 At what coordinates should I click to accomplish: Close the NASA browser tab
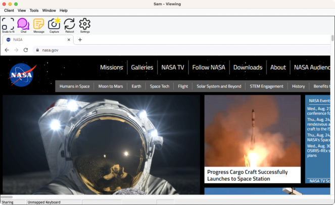pyautogui.click(x=68, y=39)
